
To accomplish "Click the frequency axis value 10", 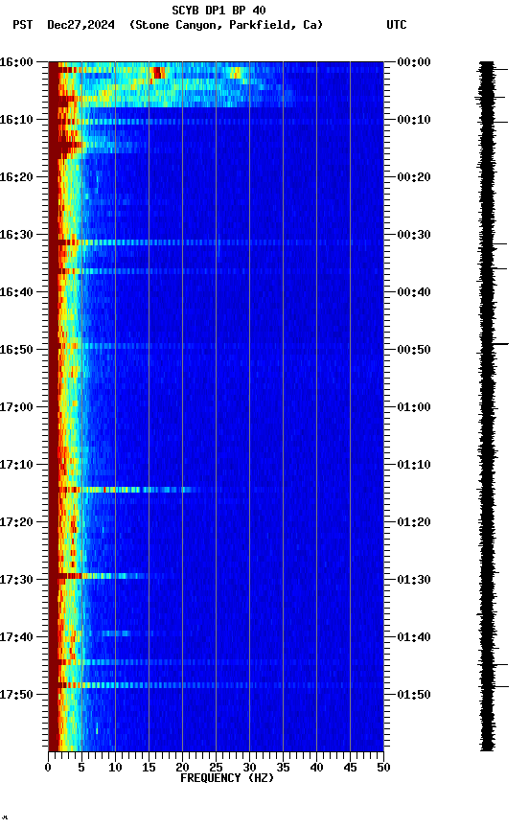I will coord(115,768).
